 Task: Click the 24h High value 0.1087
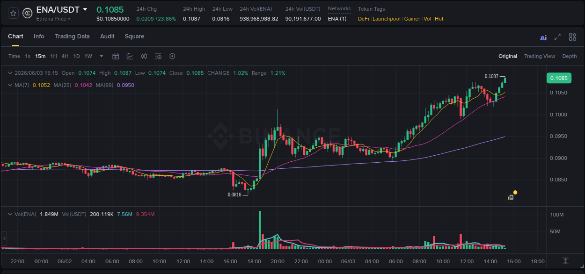pos(191,19)
